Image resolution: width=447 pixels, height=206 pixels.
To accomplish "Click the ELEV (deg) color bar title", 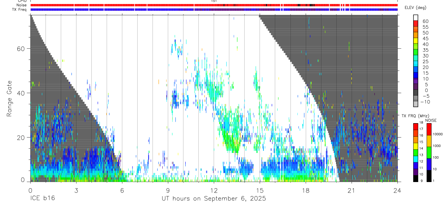I will point(416,8).
